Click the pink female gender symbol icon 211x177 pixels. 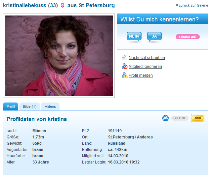pos(62,5)
